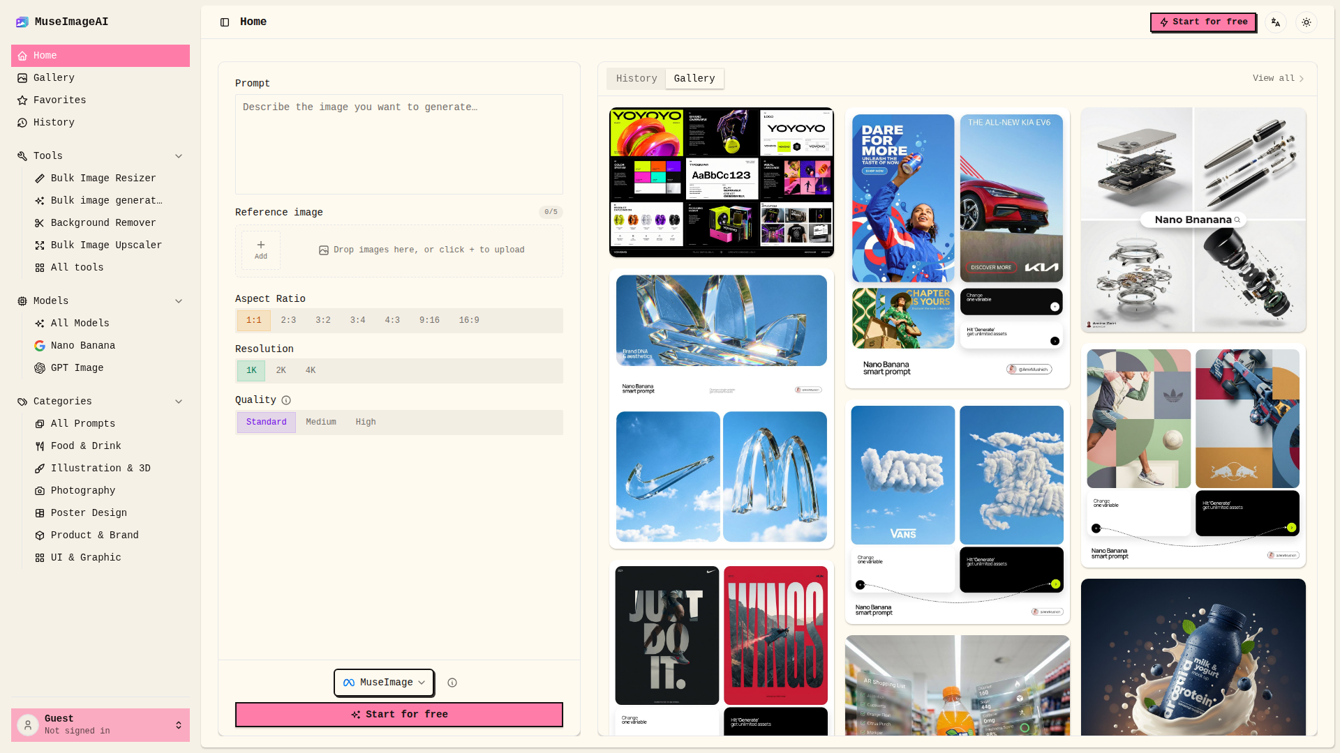Click the Bulk image generator sparkle icon

tap(40, 201)
